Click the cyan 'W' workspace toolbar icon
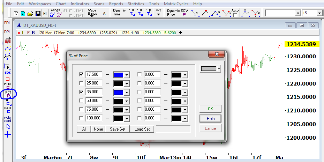The image size is (324, 162). click(x=23, y=14)
